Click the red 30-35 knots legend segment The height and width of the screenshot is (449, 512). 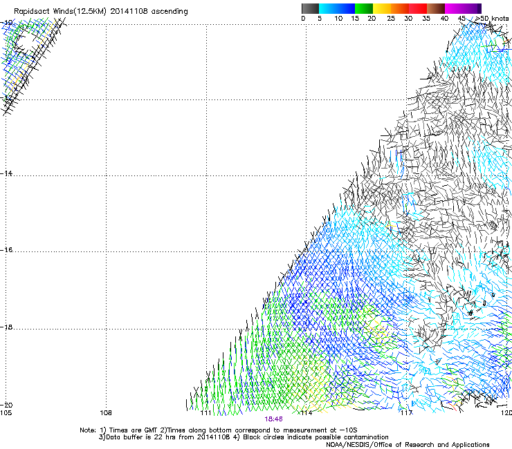coord(419,8)
